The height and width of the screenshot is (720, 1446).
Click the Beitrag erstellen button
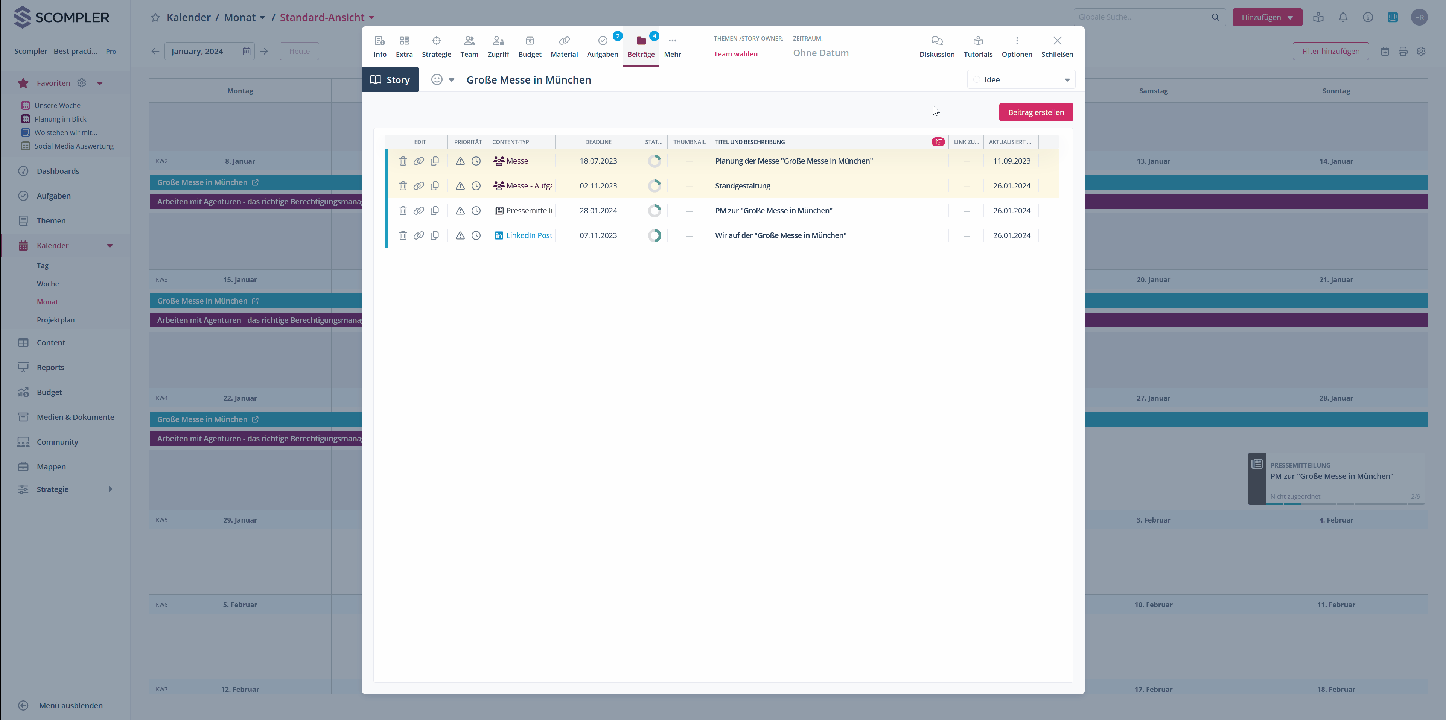coord(1036,112)
